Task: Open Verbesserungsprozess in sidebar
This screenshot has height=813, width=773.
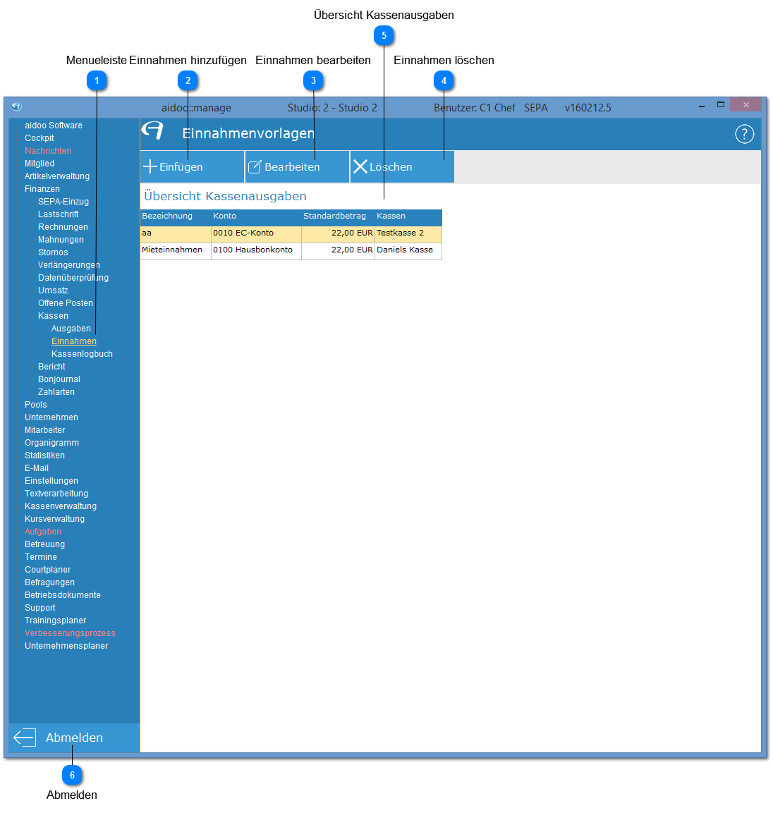Action: pos(70,634)
